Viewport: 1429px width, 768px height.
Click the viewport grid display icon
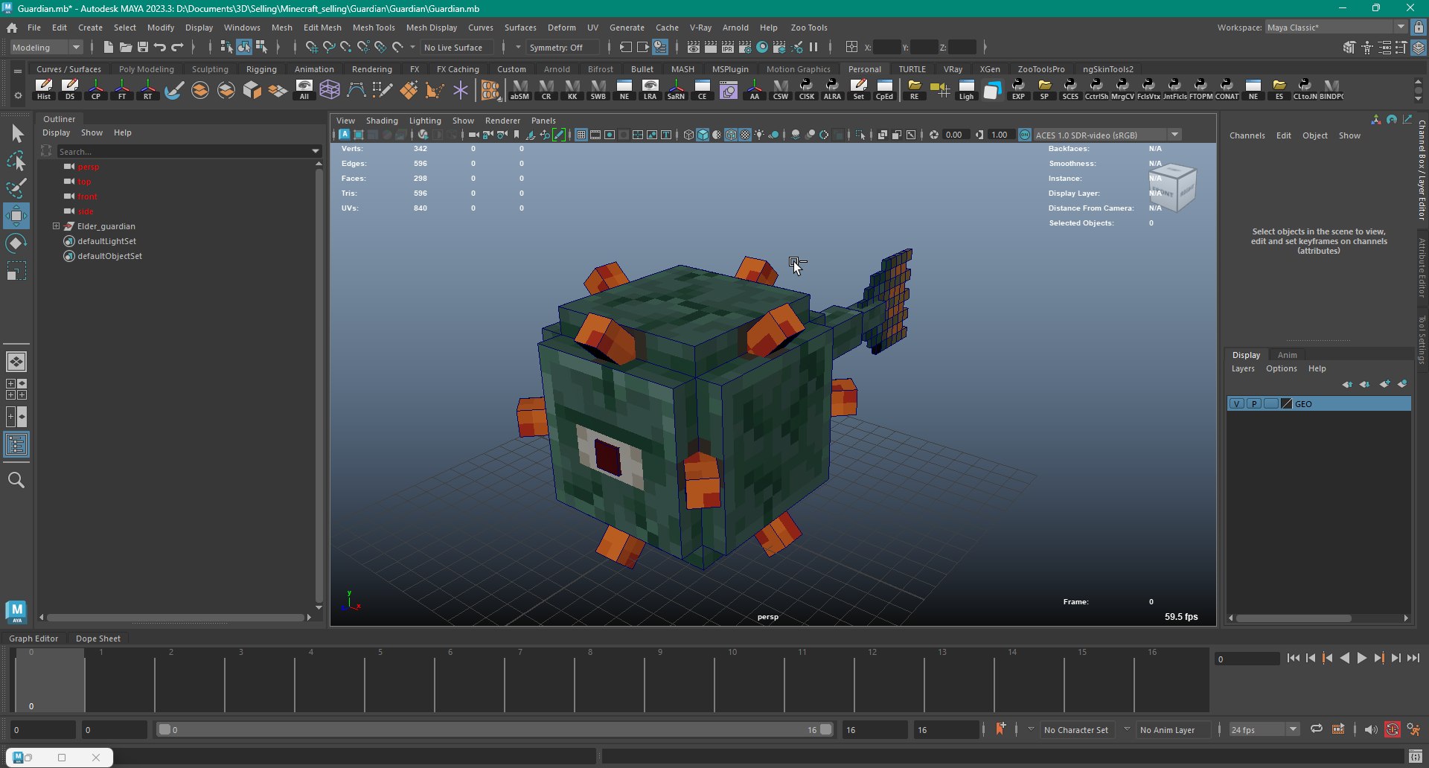(581, 135)
